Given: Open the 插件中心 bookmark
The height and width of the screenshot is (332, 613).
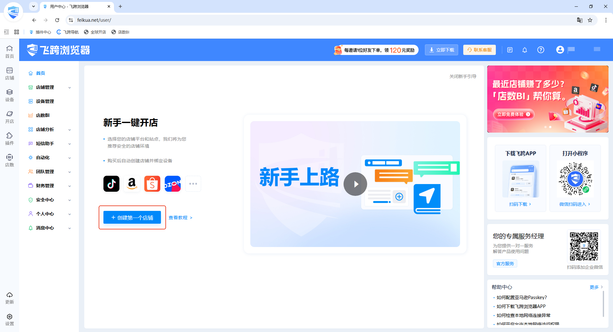Looking at the screenshot, I should point(40,32).
